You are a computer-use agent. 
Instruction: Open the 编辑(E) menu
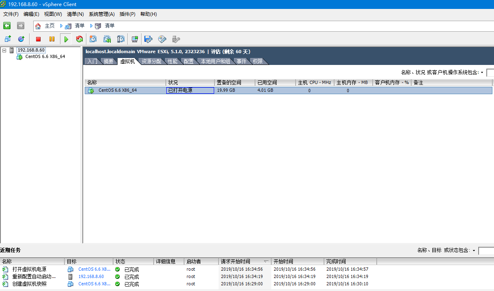[31, 14]
